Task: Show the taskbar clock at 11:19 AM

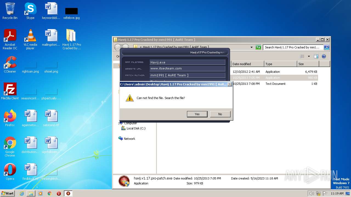Action: (x=337, y=193)
